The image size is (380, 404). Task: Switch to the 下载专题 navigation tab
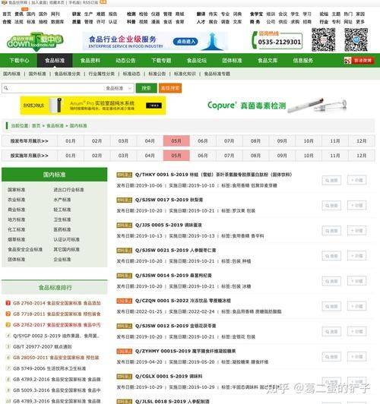[161, 61]
